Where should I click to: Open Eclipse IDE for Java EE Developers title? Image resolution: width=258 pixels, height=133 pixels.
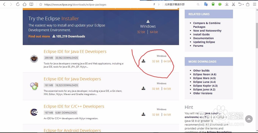click(x=75, y=52)
